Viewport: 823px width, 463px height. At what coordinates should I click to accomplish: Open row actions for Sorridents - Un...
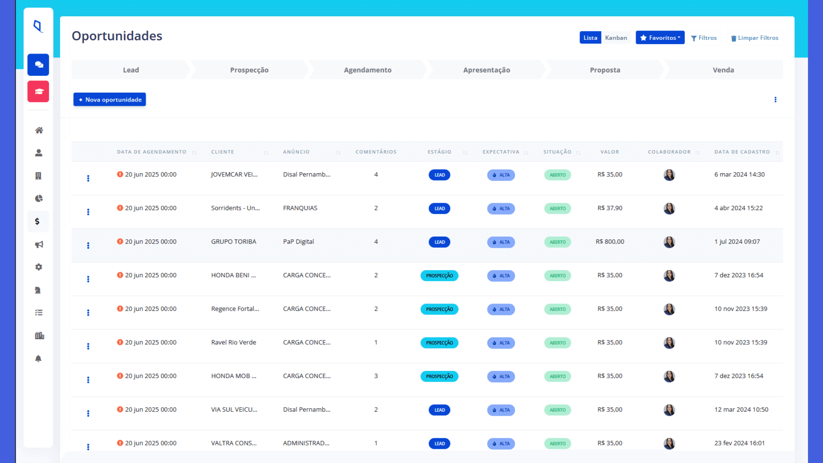coord(88,212)
